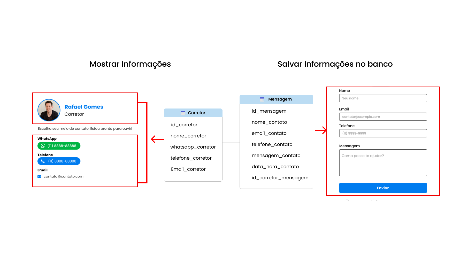Select the nome_contato field
The image size is (460, 279).
pyautogui.click(x=269, y=122)
